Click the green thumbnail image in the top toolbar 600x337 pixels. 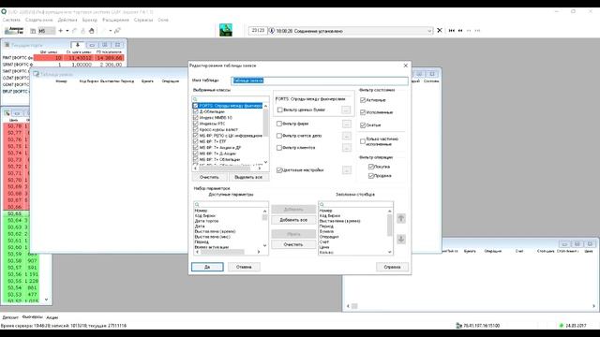[226, 30]
